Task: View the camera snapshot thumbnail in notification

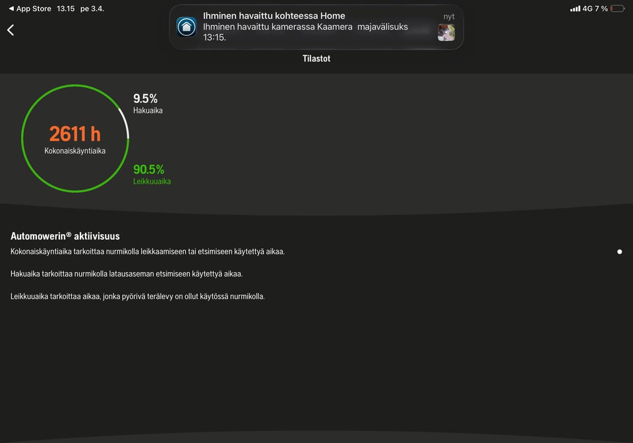Action: coord(446,32)
